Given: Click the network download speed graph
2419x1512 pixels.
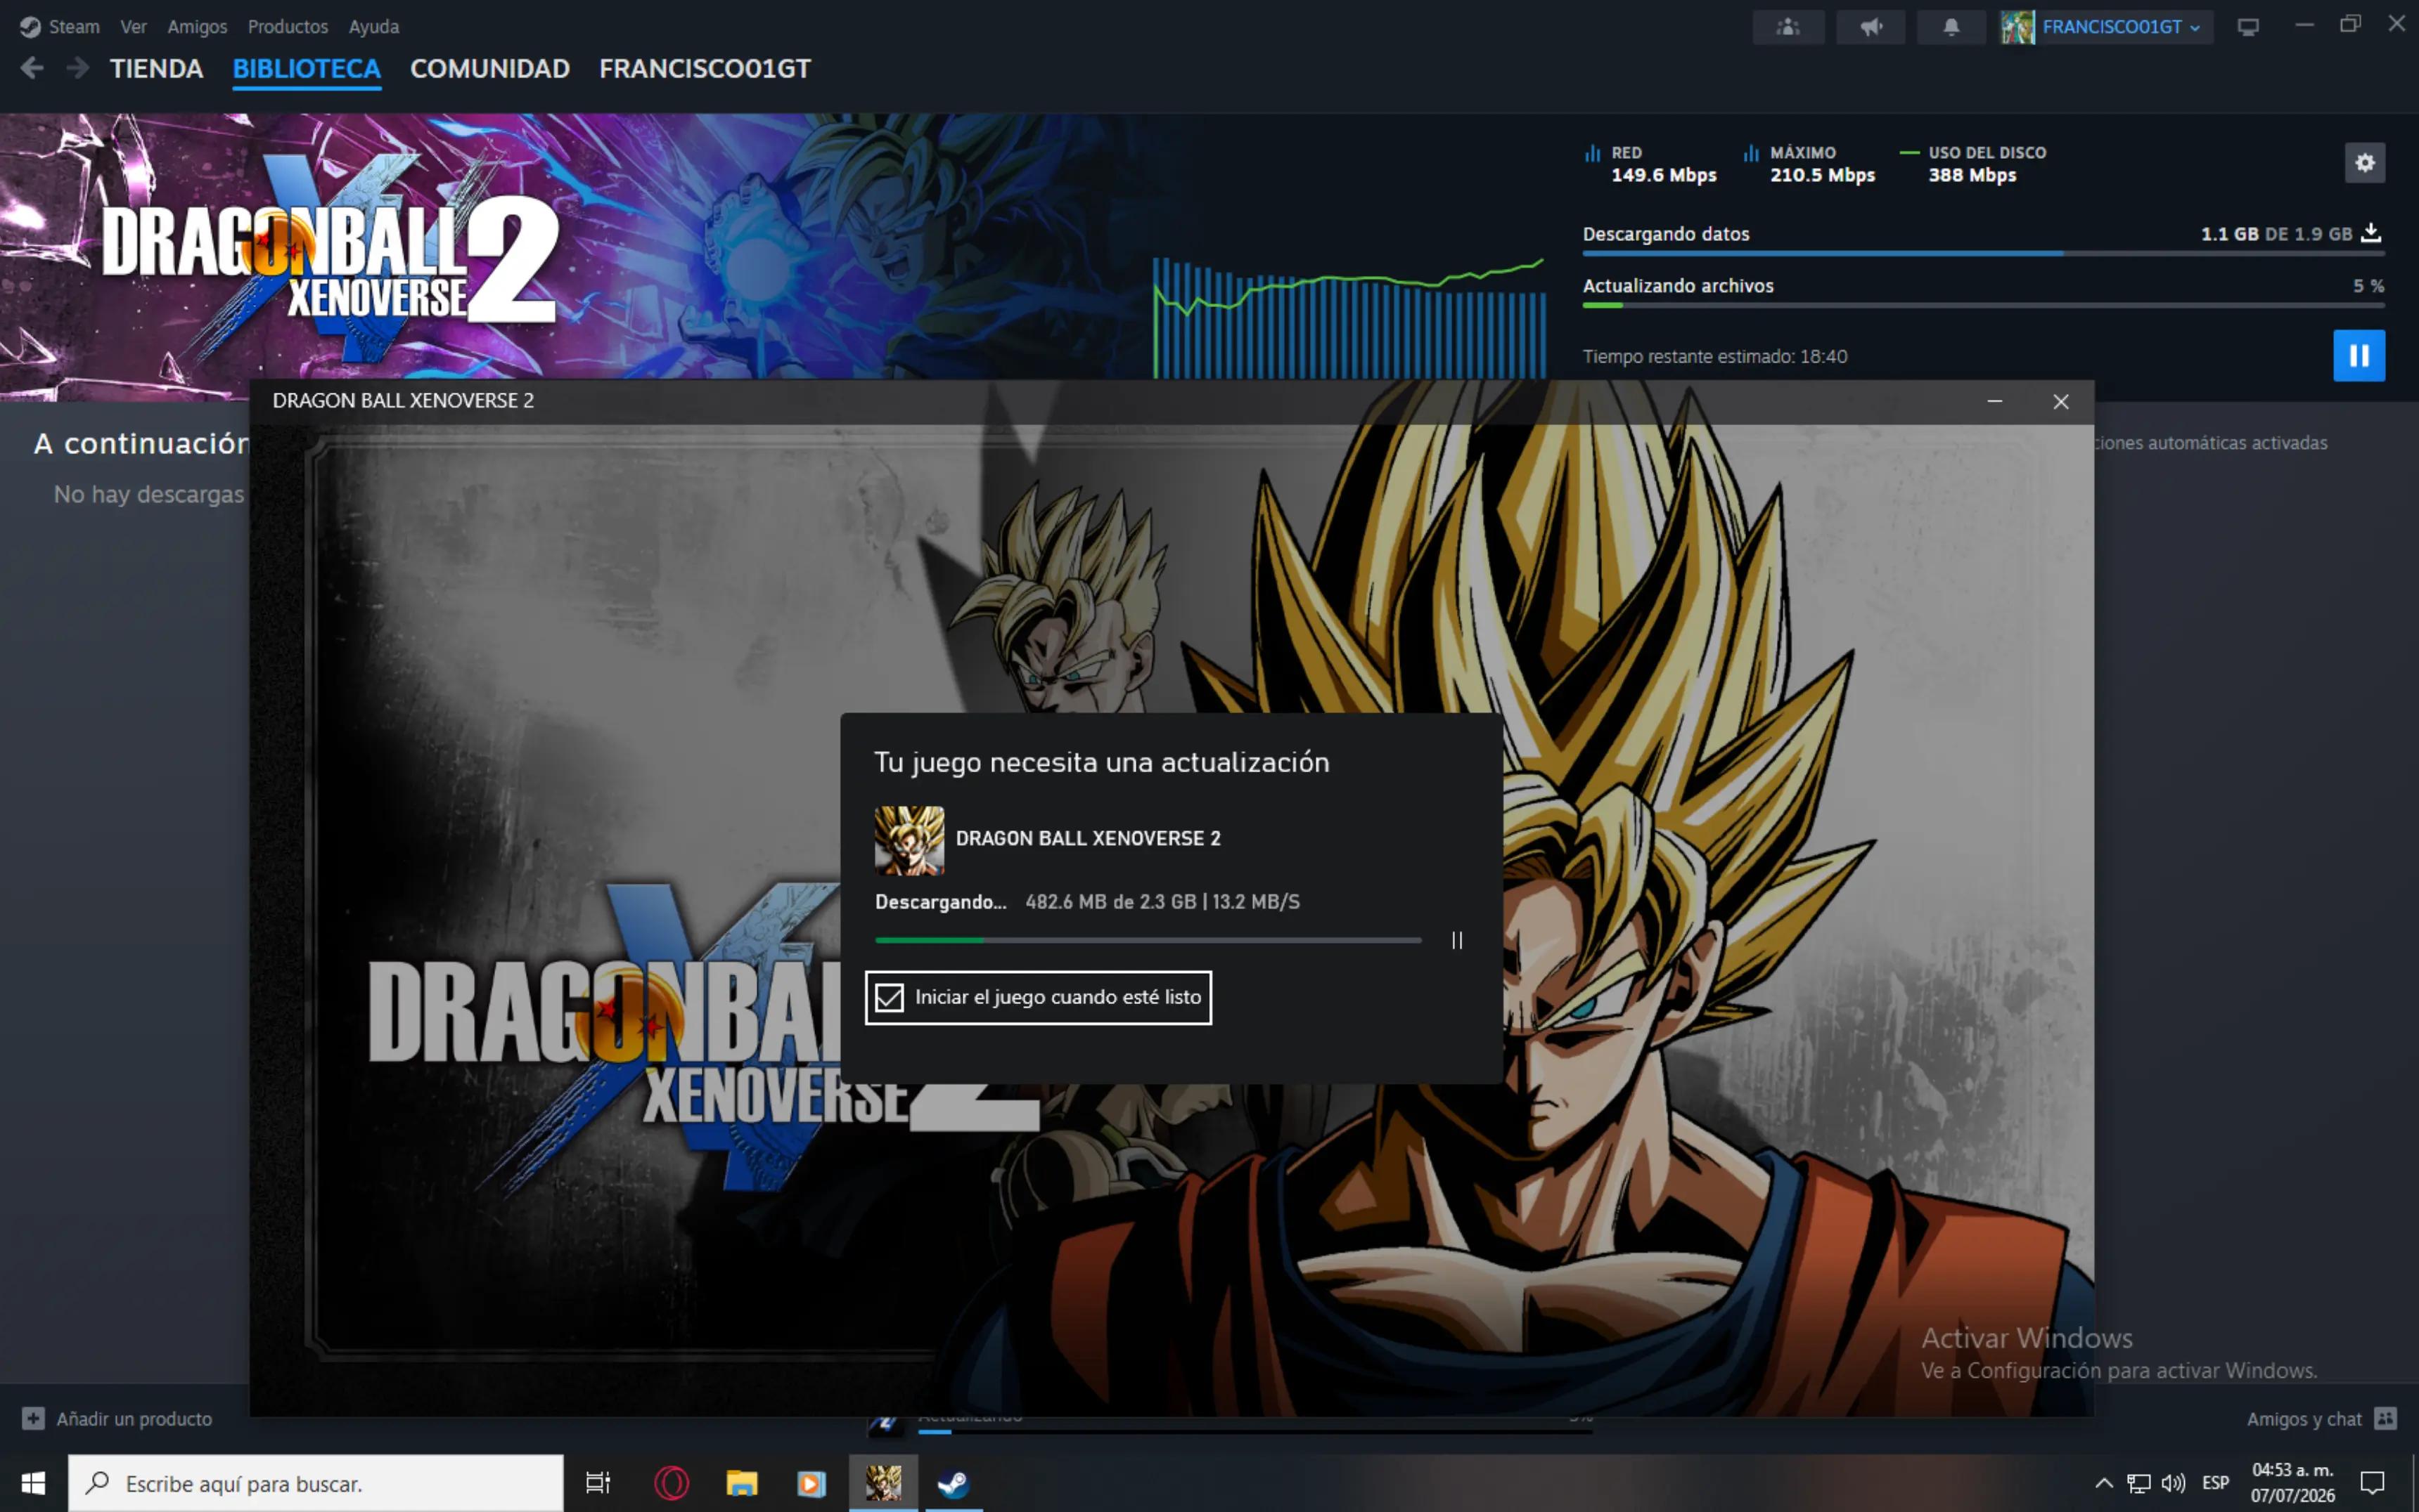Looking at the screenshot, I should coord(1349,317).
